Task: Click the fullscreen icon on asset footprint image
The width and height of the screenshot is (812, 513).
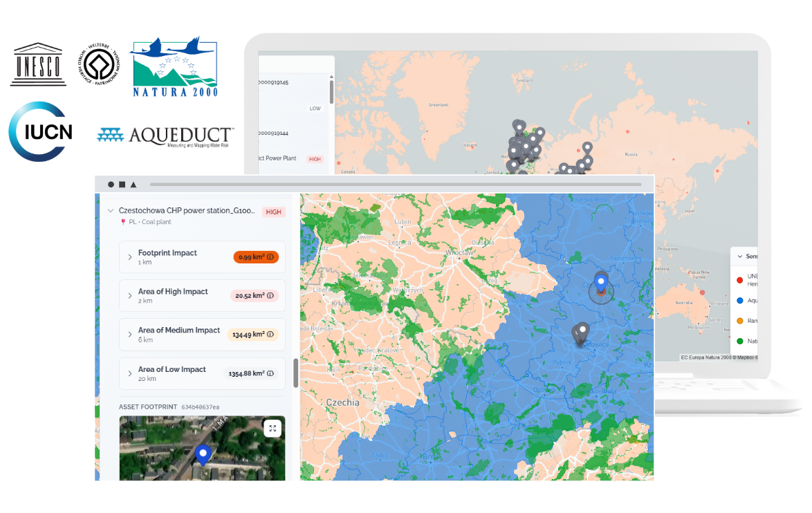Action: [x=273, y=429]
